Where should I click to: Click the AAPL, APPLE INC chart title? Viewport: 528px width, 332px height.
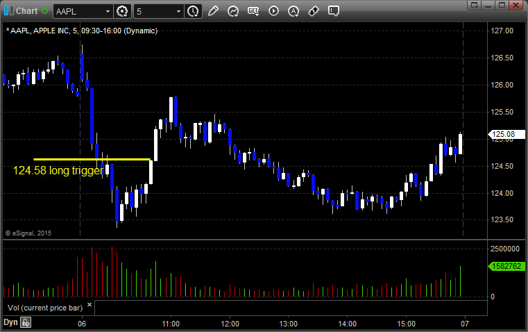[82, 31]
